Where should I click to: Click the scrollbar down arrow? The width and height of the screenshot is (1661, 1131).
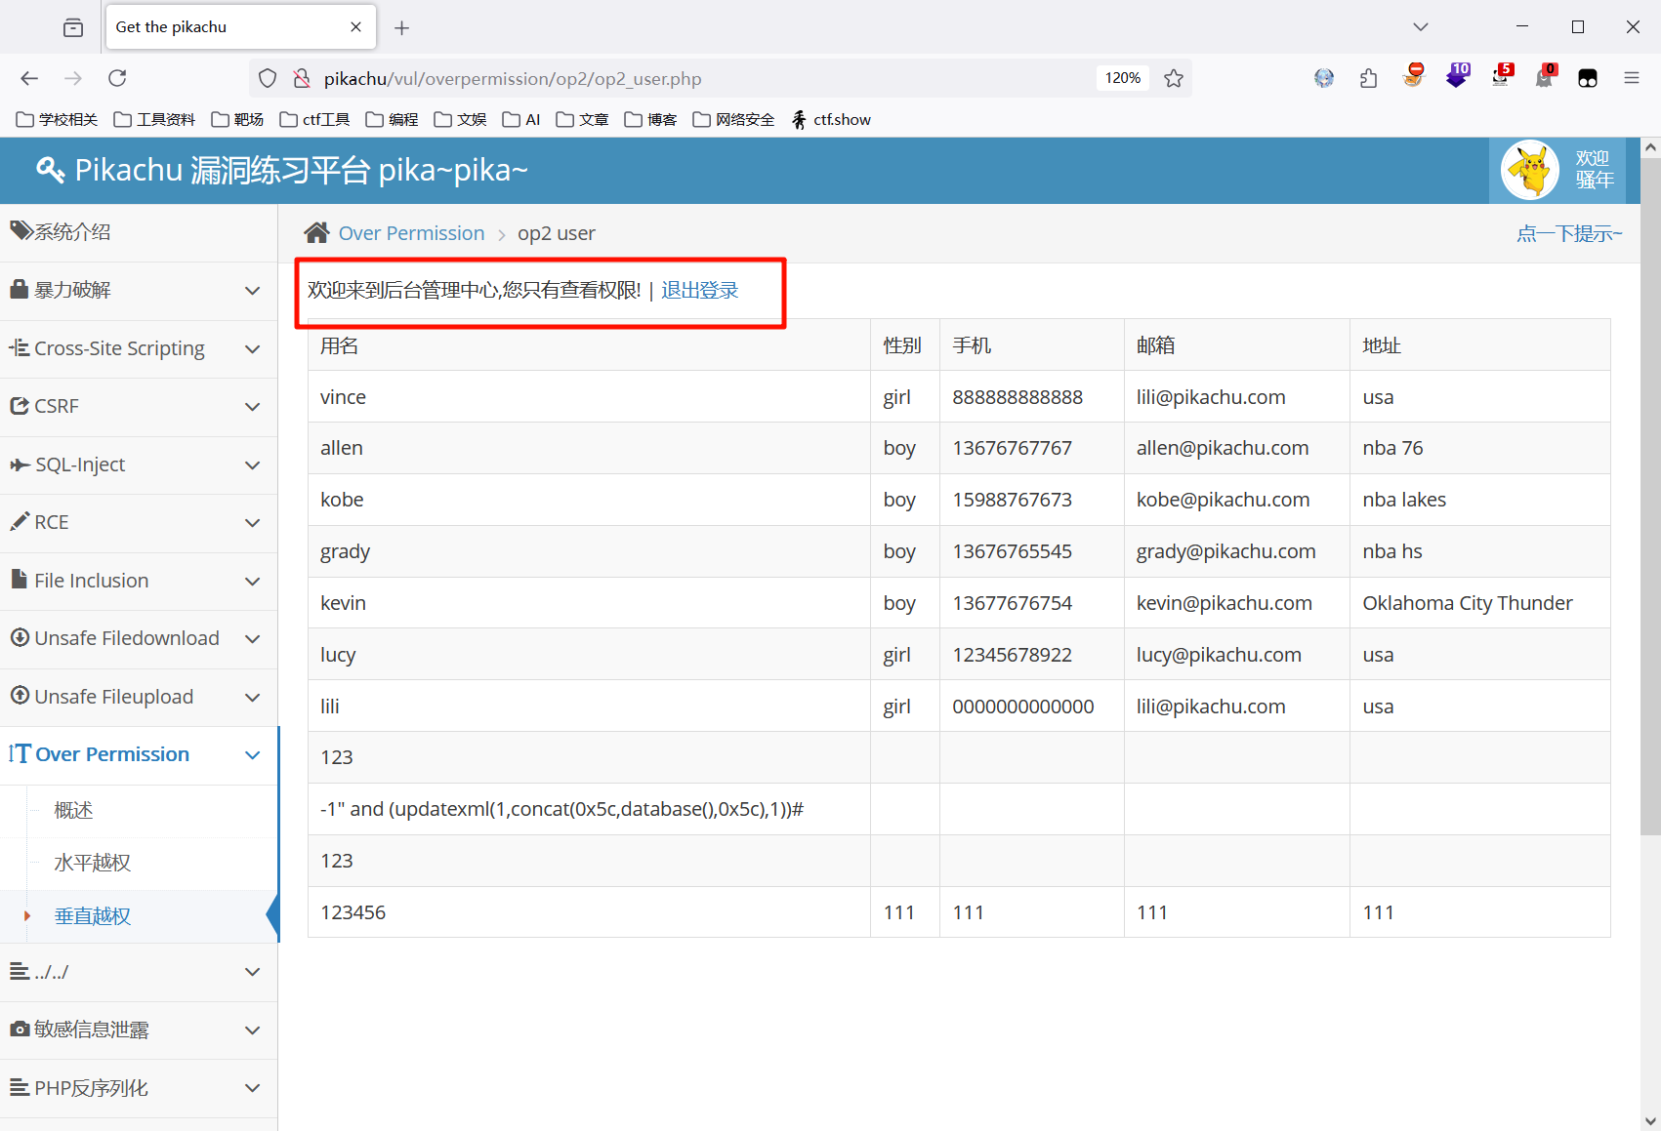(x=1650, y=1121)
